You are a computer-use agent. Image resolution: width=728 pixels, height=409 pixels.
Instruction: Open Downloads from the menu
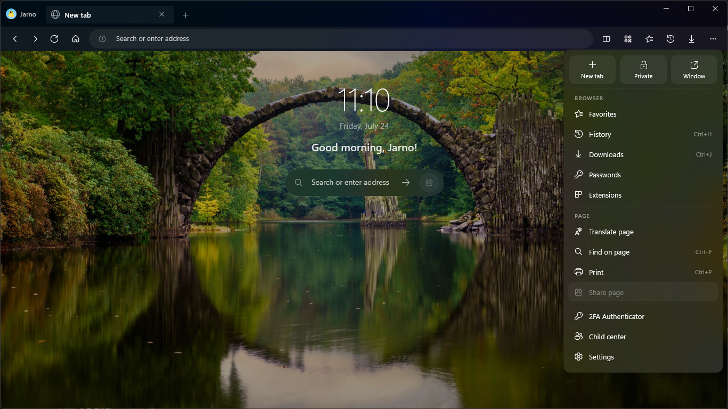[x=643, y=154]
